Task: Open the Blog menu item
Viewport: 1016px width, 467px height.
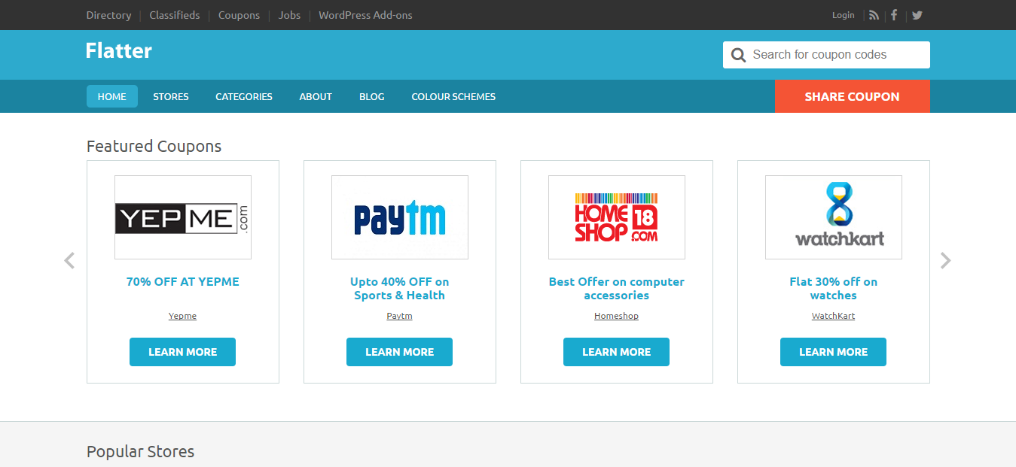Action: pos(372,96)
